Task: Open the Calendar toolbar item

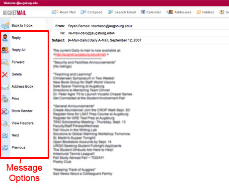Action: pos(151,12)
